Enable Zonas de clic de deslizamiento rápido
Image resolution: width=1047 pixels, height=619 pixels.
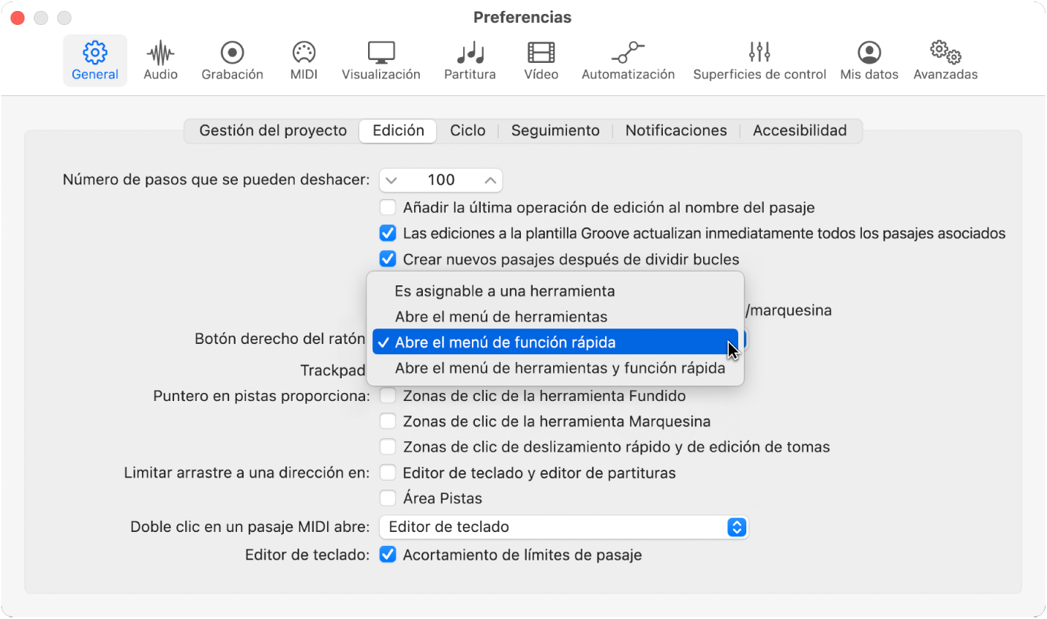coord(388,447)
